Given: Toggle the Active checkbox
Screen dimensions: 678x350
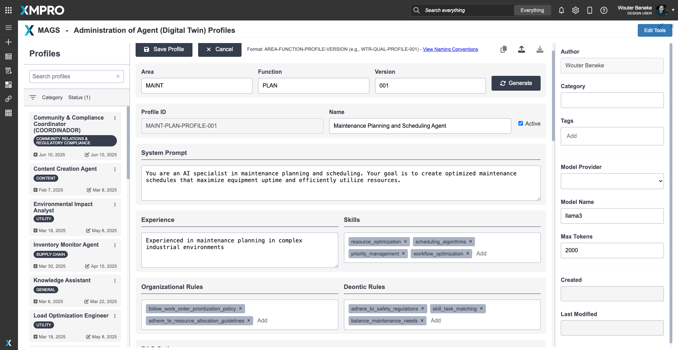Looking at the screenshot, I should [x=521, y=123].
